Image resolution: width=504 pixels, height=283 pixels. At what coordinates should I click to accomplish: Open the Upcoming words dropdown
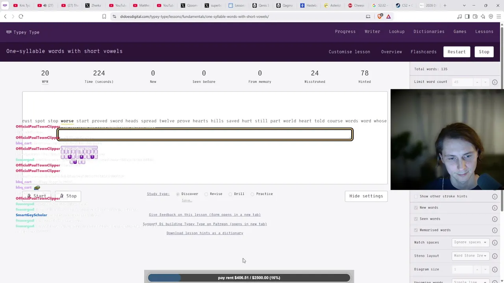(470, 282)
